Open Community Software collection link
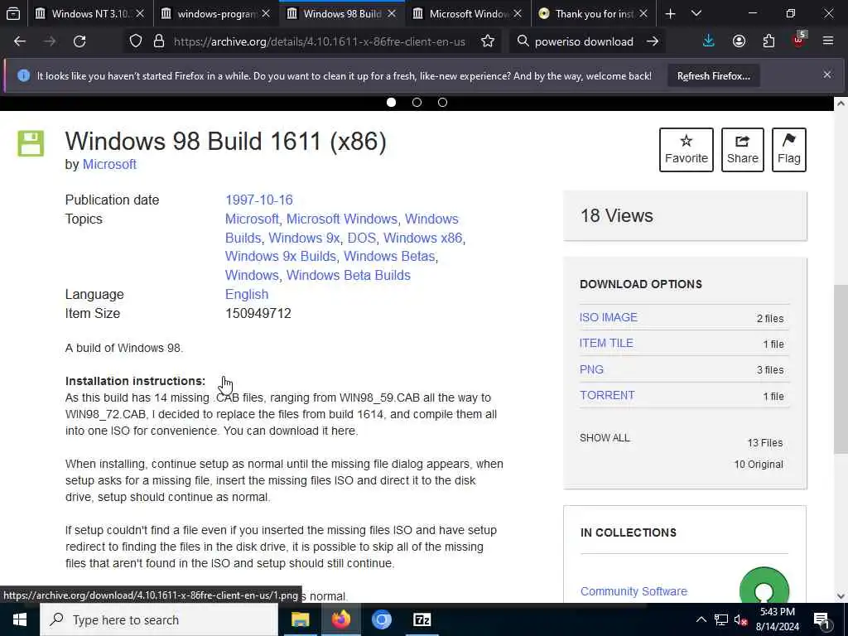Image resolution: width=848 pixels, height=636 pixels. pyautogui.click(x=634, y=591)
